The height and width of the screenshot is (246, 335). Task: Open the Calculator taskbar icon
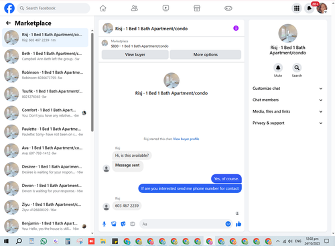click(x=68, y=241)
